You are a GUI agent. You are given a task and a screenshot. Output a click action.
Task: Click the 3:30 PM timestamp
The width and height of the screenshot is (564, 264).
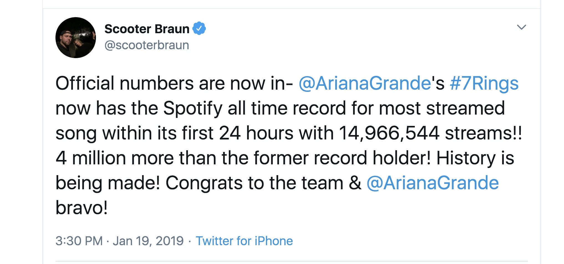tap(79, 241)
